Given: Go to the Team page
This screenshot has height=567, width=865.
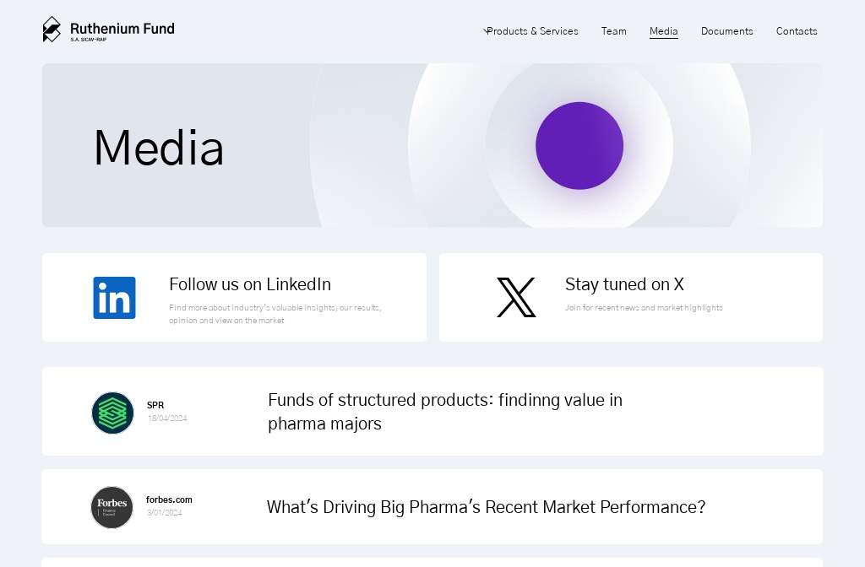Looking at the screenshot, I should (x=613, y=31).
